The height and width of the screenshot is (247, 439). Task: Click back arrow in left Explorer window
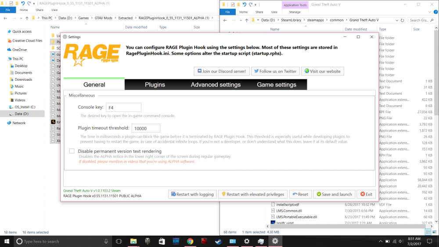[x=5, y=18]
